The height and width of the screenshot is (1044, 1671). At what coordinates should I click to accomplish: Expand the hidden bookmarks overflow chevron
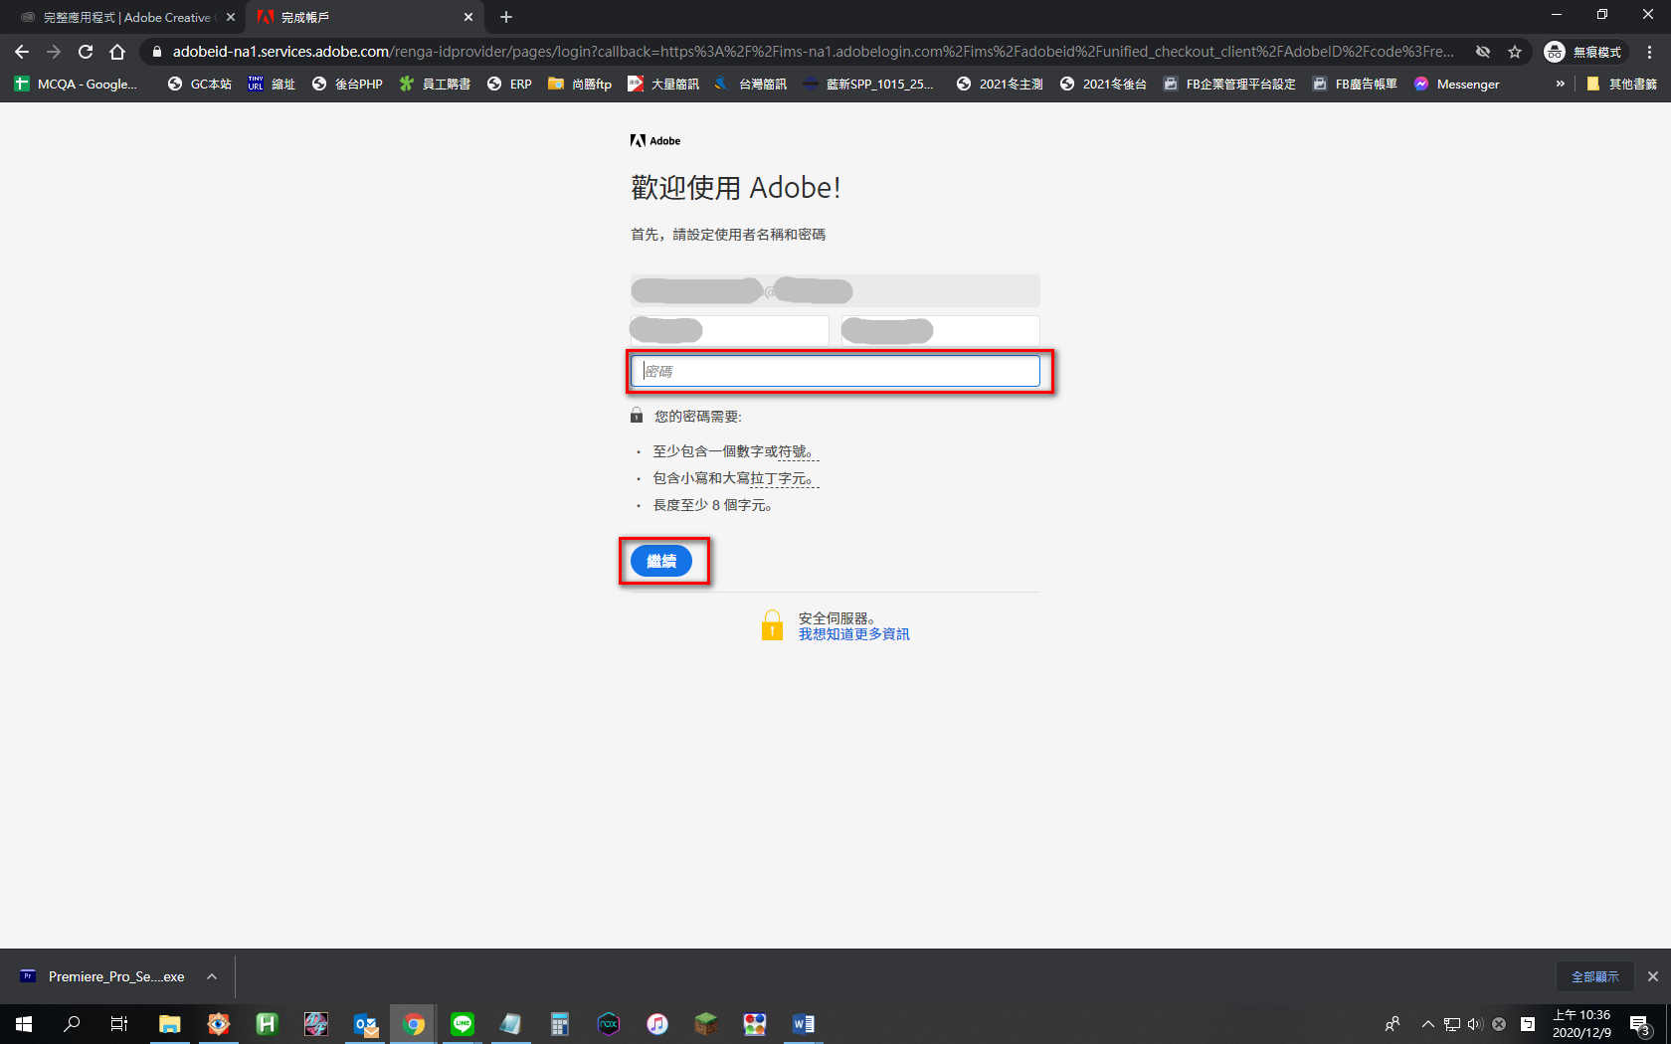[x=1560, y=85]
